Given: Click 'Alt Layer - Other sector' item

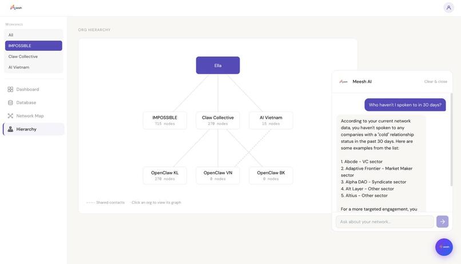Looking at the screenshot, I should pyautogui.click(x=367, y=189).
